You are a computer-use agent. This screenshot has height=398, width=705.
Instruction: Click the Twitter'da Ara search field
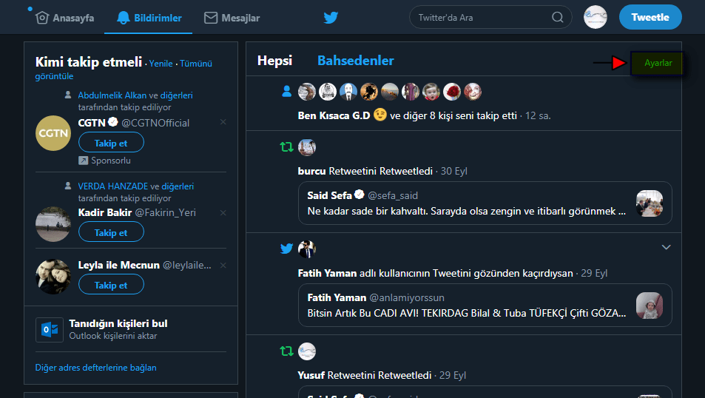[481, 18]
